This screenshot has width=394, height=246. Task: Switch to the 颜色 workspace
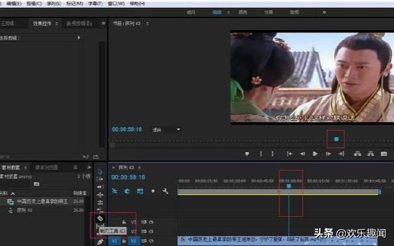[x=243, y=12]
